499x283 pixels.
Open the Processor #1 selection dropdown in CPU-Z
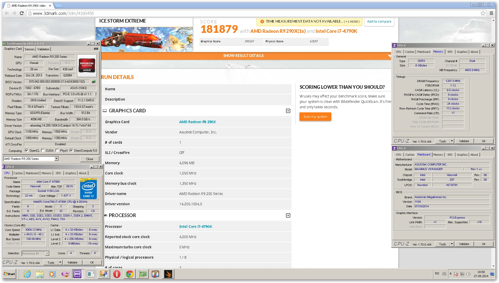[47, 253]
